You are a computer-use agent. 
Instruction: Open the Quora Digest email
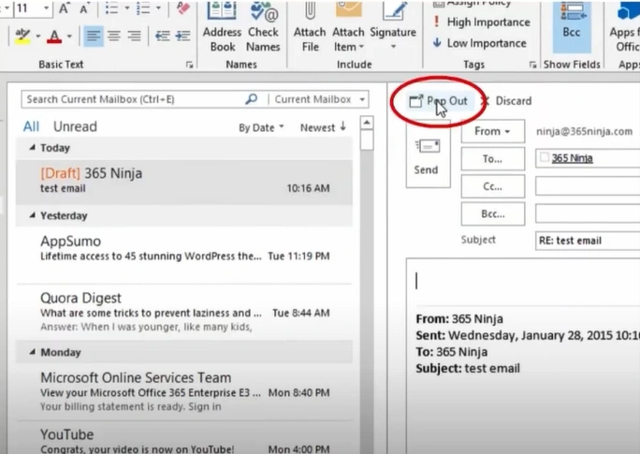[184, 314]
